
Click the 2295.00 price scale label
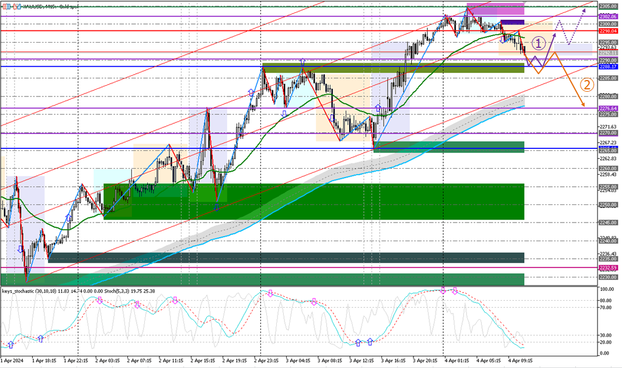tap(608, 42)
